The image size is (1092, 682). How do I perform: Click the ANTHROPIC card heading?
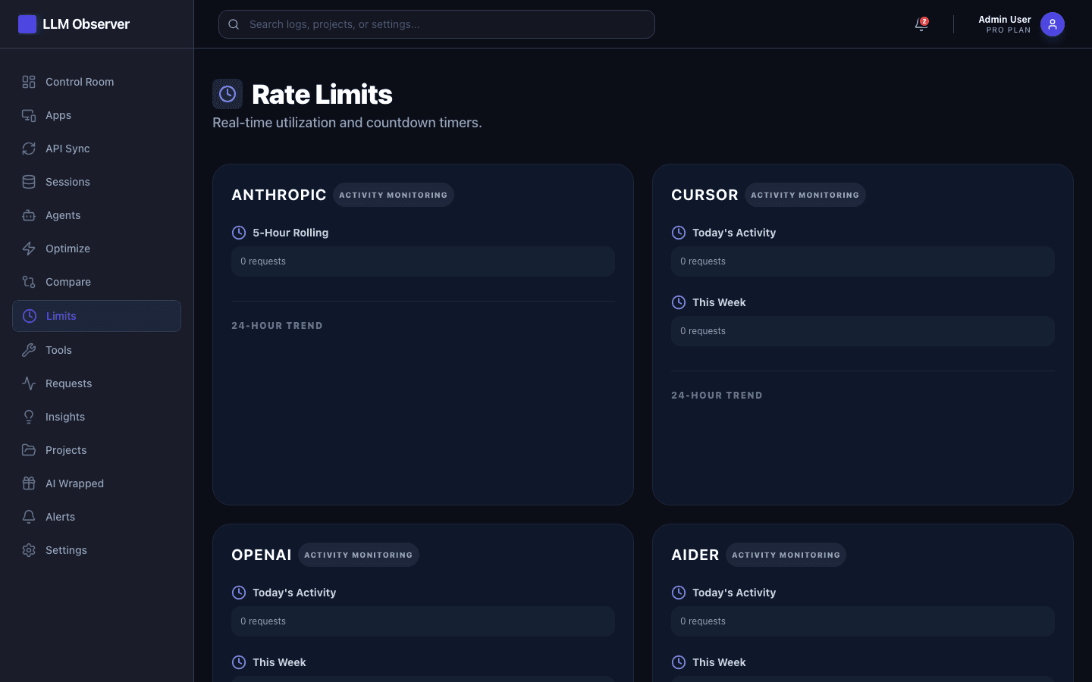279,195
